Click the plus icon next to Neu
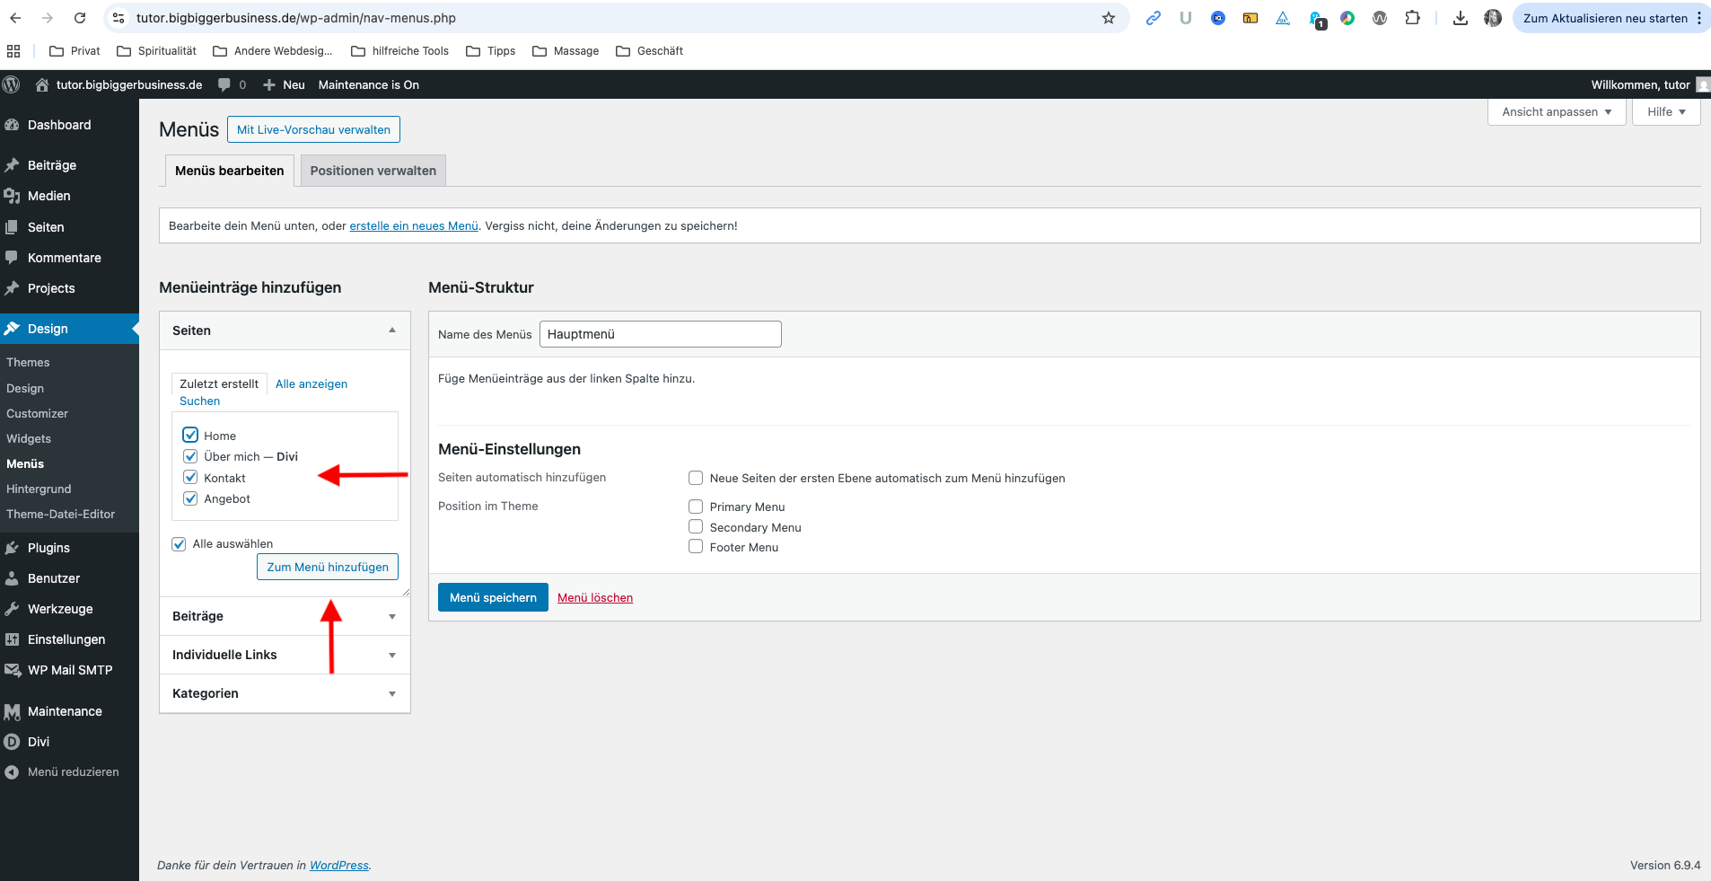The width and height of the screenshot is (1711, 881). click(x=268, y=84)
